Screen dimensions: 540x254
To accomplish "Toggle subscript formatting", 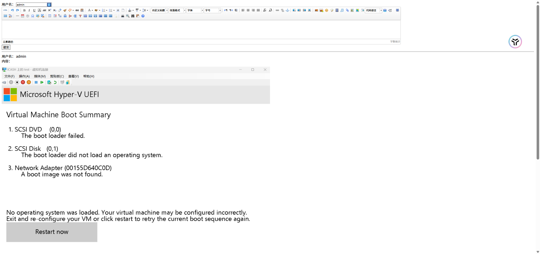I will tap(55, 10).
